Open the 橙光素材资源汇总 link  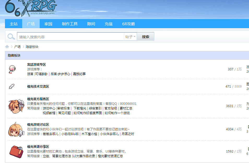point(110,156)
